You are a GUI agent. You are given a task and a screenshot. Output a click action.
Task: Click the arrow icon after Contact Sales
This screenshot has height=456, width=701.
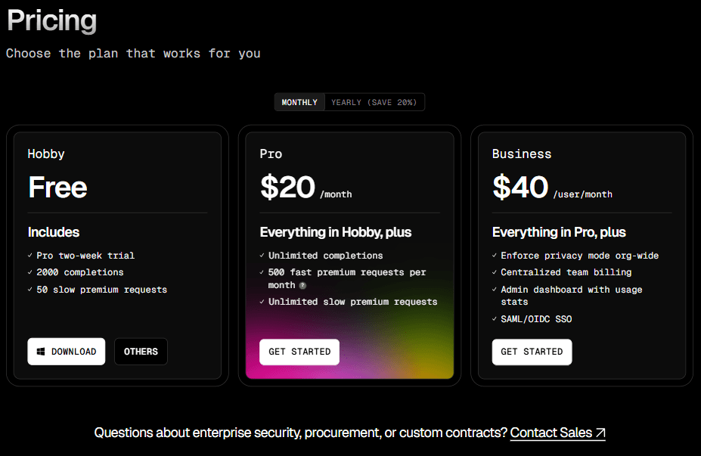click(x=600, y=433)
